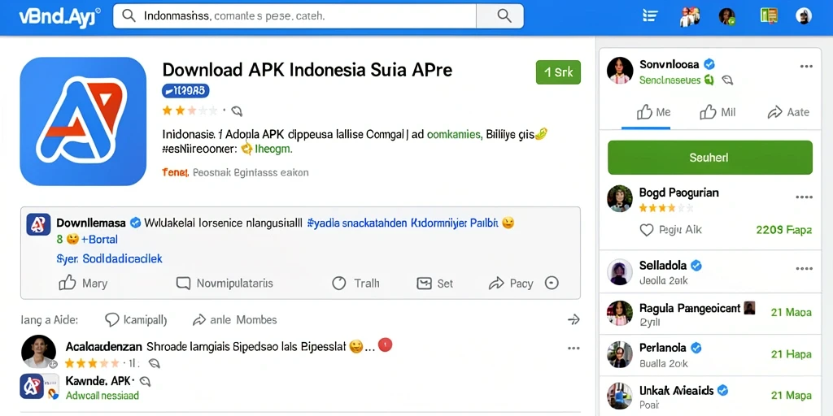Open Ragula Paengeoicant avatar
833x416 pixels.
pyautogui.click(x=620, y=314)
